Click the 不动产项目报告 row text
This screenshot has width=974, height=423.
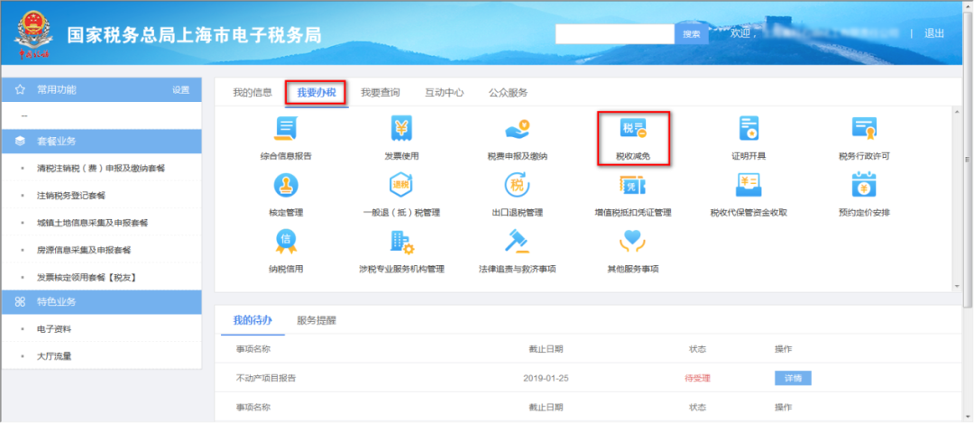click(266, 378)
